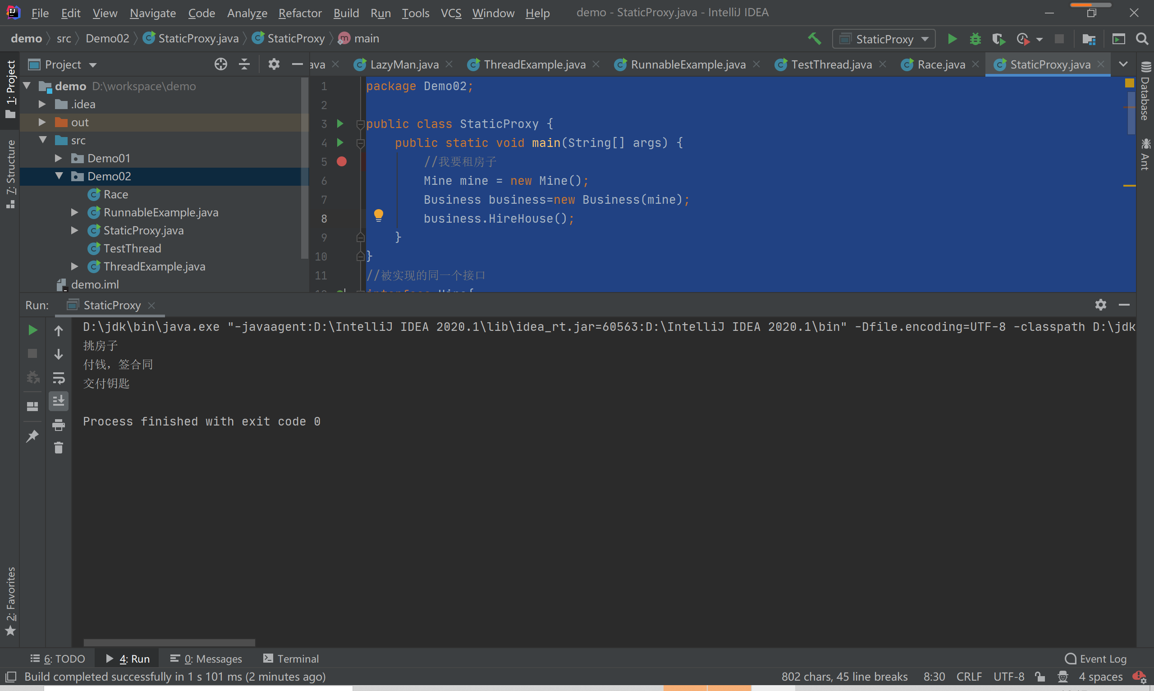Open the Refactor menu
The height and width of the screenshot is (691, 1154).
(x=300, y=13)
